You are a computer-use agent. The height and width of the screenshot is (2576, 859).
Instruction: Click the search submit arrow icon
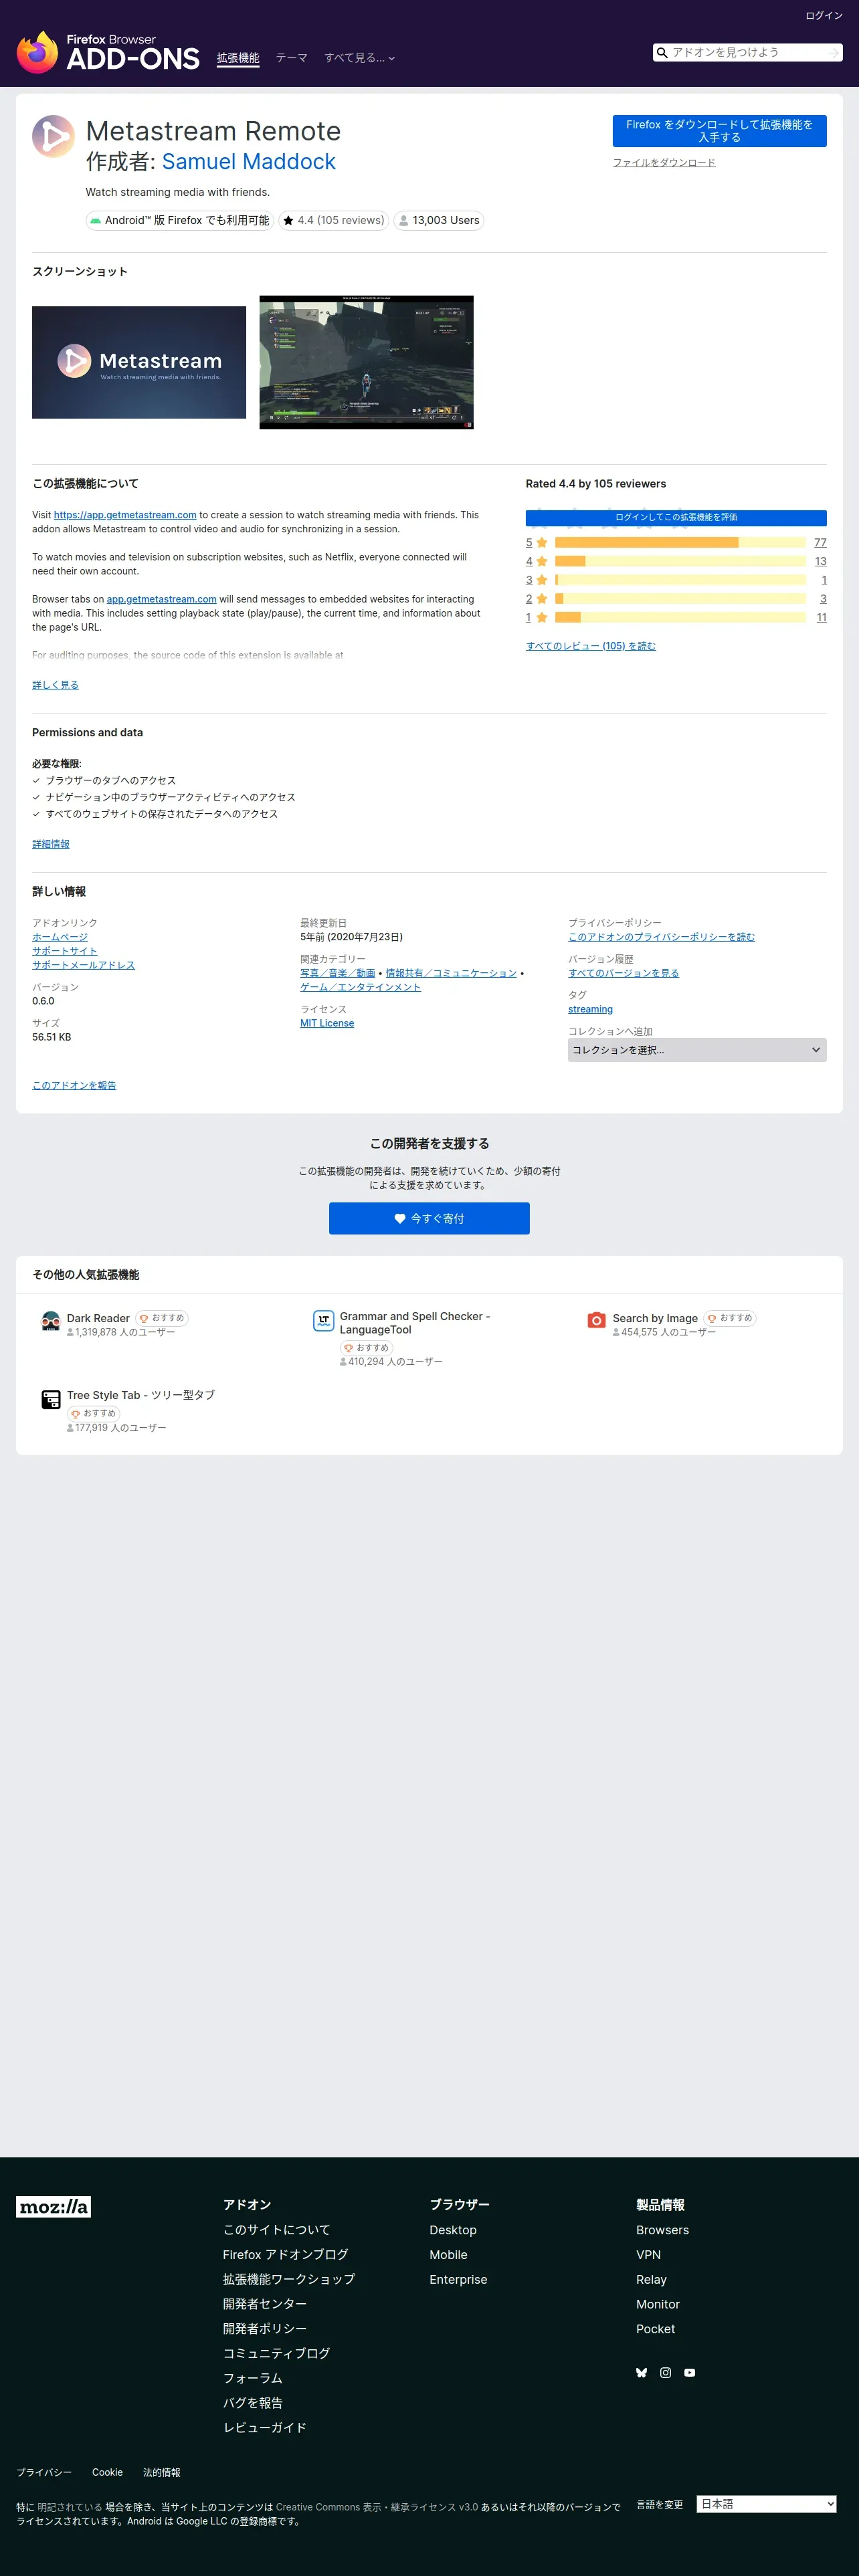point(834,53)
